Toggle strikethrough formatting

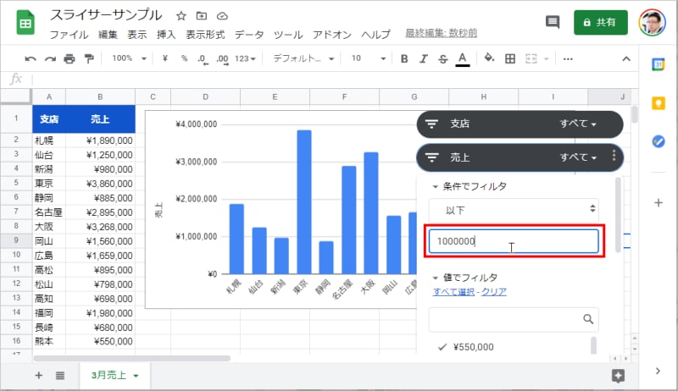[442, 58]
